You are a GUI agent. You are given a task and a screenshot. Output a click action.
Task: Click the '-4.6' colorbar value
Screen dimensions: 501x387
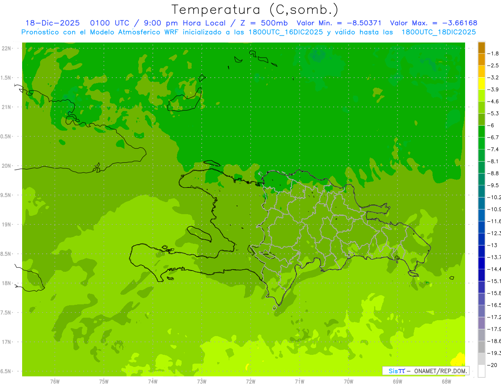(x=493, y=101)
